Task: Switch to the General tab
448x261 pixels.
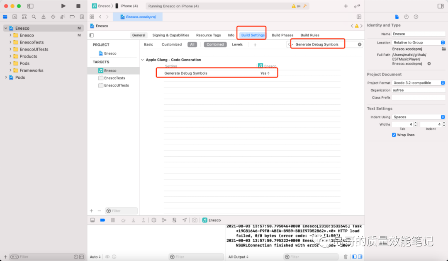Action: tap(139, 35)
